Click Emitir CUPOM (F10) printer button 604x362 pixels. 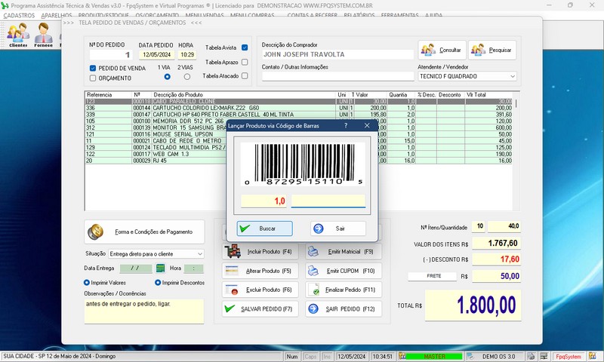(x=344, y=271)
